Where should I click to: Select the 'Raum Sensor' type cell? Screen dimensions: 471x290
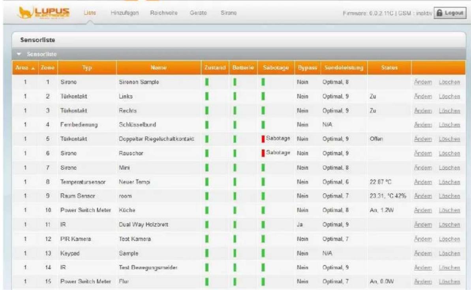[x=77, y=196]
